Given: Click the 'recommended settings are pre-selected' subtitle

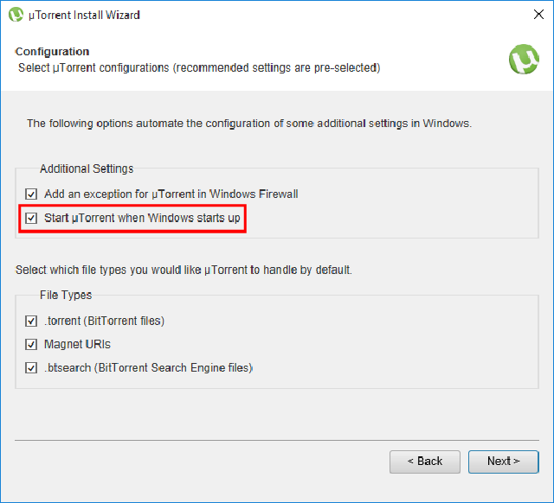Looking at the screenshot, I should pyautogui.click(x=199, y=67).
